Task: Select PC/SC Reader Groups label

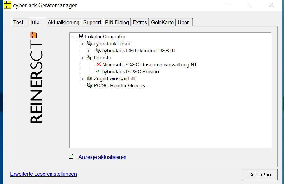Action: (x=119, y=86)
